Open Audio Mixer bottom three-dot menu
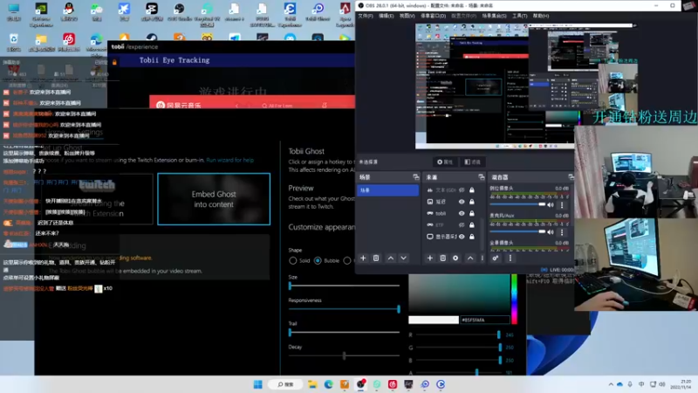Image resolution: width=698 pixels, height=393 pixels. pyautogui.click(x=510, y=258)
